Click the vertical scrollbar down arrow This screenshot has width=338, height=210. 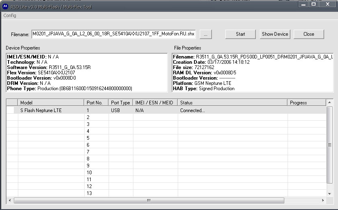pos(329,194)
